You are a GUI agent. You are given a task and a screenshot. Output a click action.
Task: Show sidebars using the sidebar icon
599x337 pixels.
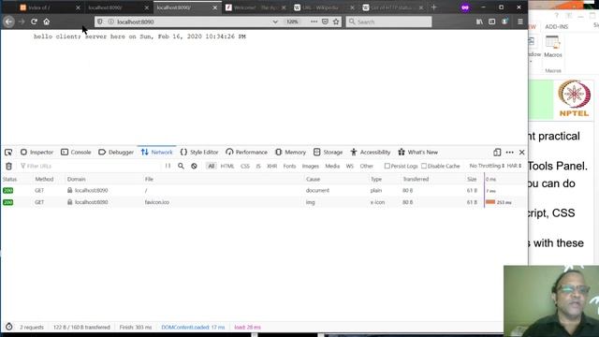pos(491,22)
